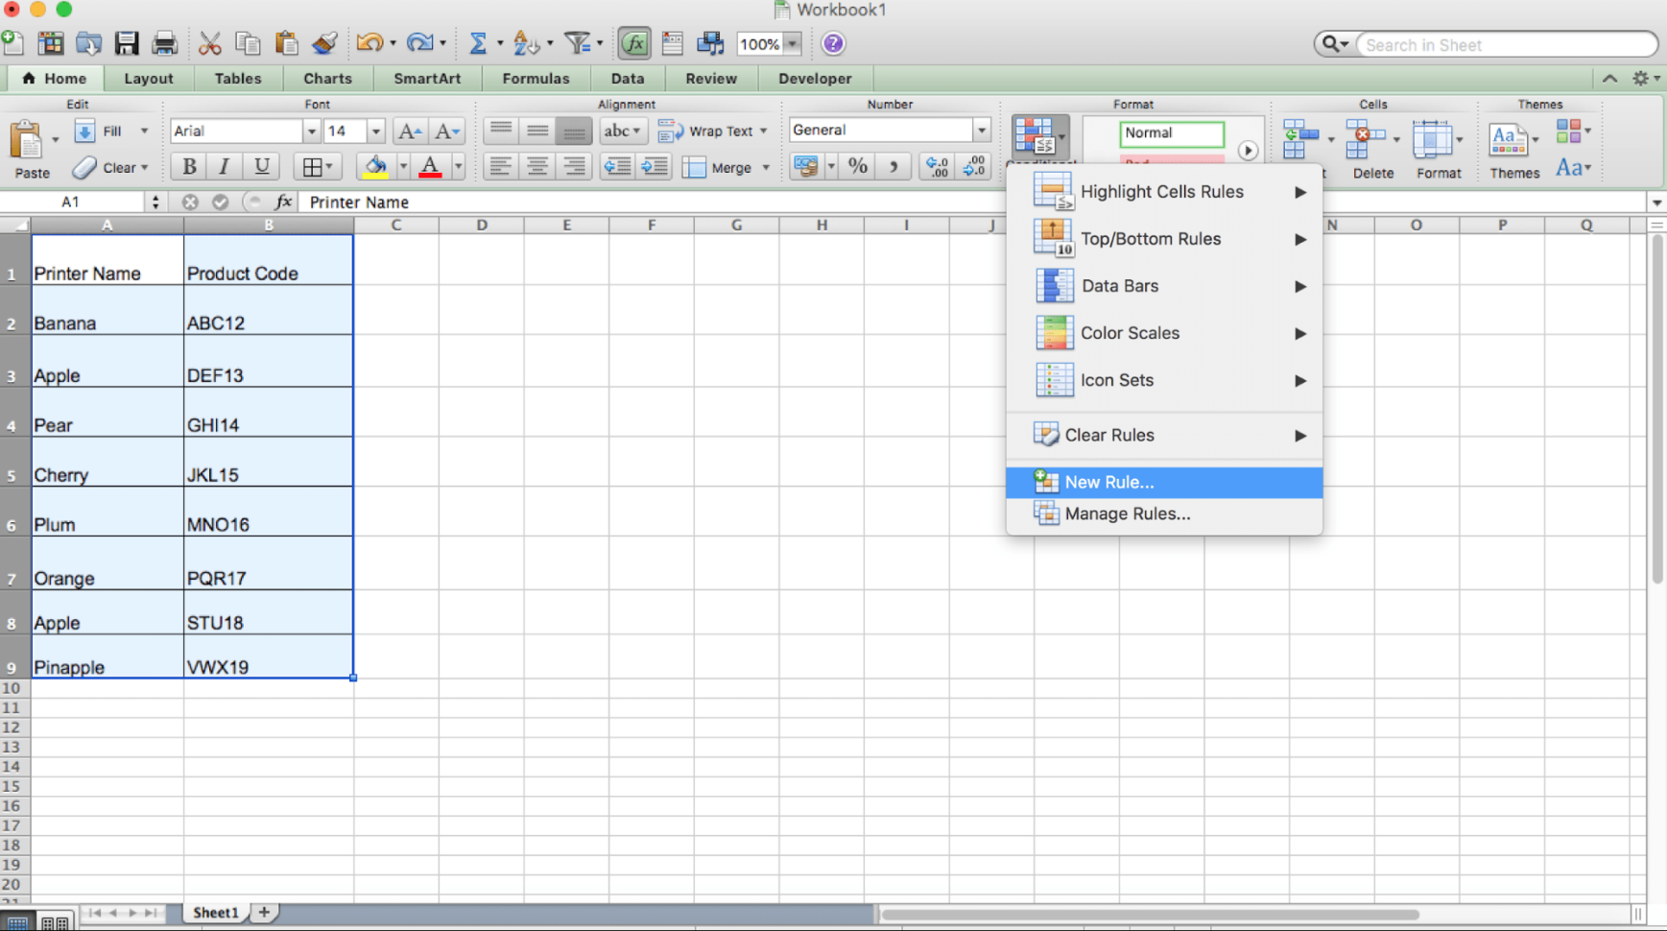Screen dimensions: 1667x931
Task: Toggle Underline formatting
Action: [x=261, y=167]
